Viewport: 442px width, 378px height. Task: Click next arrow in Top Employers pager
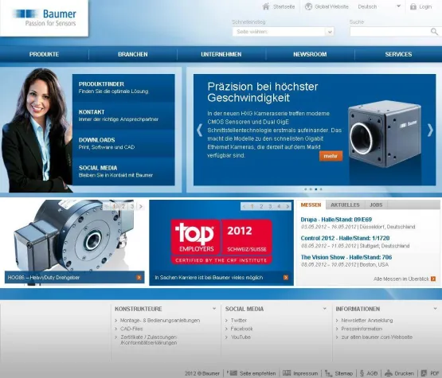(287, 206)
